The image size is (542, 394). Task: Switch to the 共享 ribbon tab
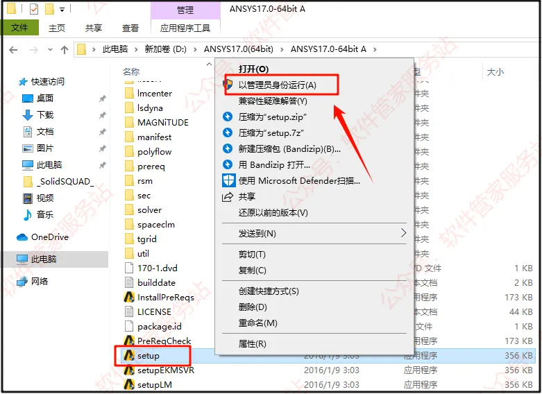coord(93,28)
